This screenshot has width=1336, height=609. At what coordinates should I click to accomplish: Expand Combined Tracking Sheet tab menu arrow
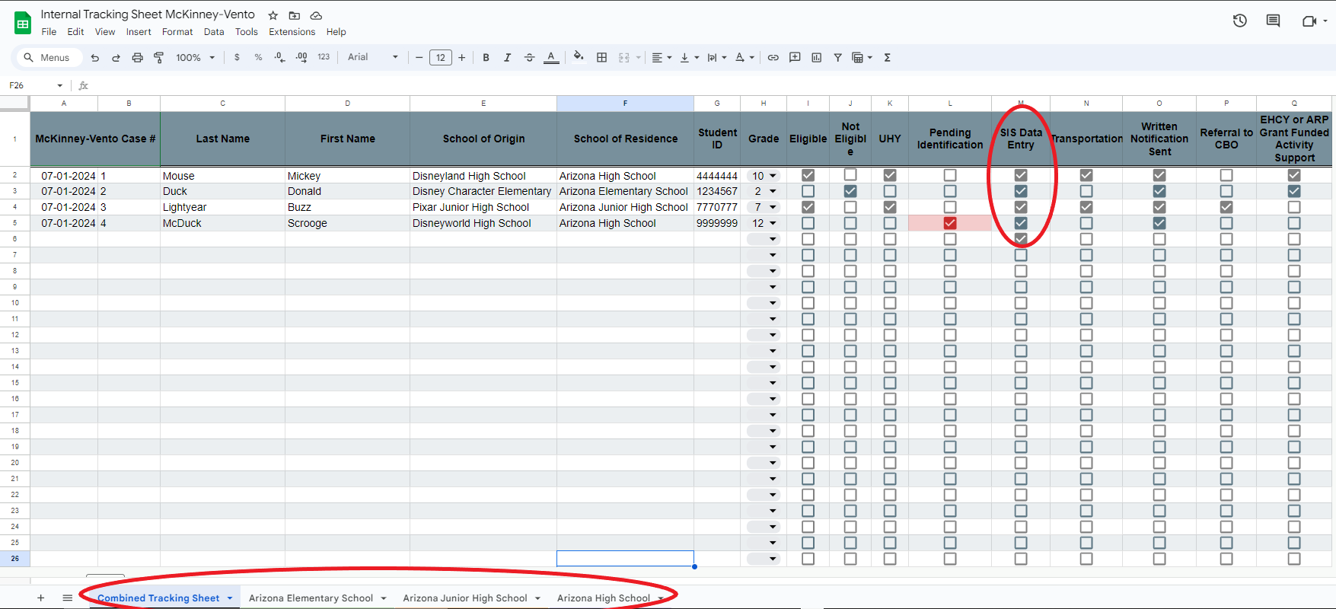coord(230,598)
